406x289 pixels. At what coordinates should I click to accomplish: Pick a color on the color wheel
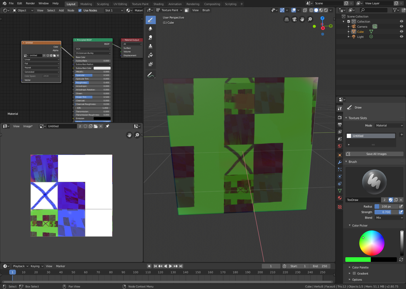coord(372,243)
